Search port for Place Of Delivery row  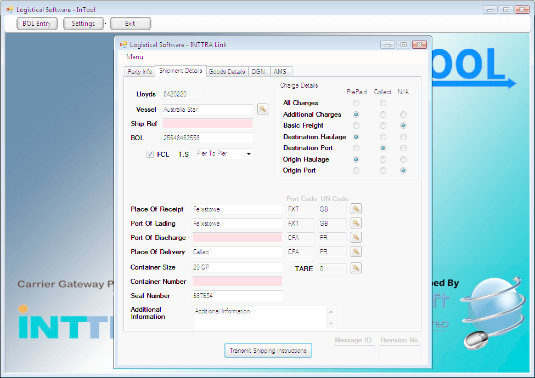click(x=356, y=251)
